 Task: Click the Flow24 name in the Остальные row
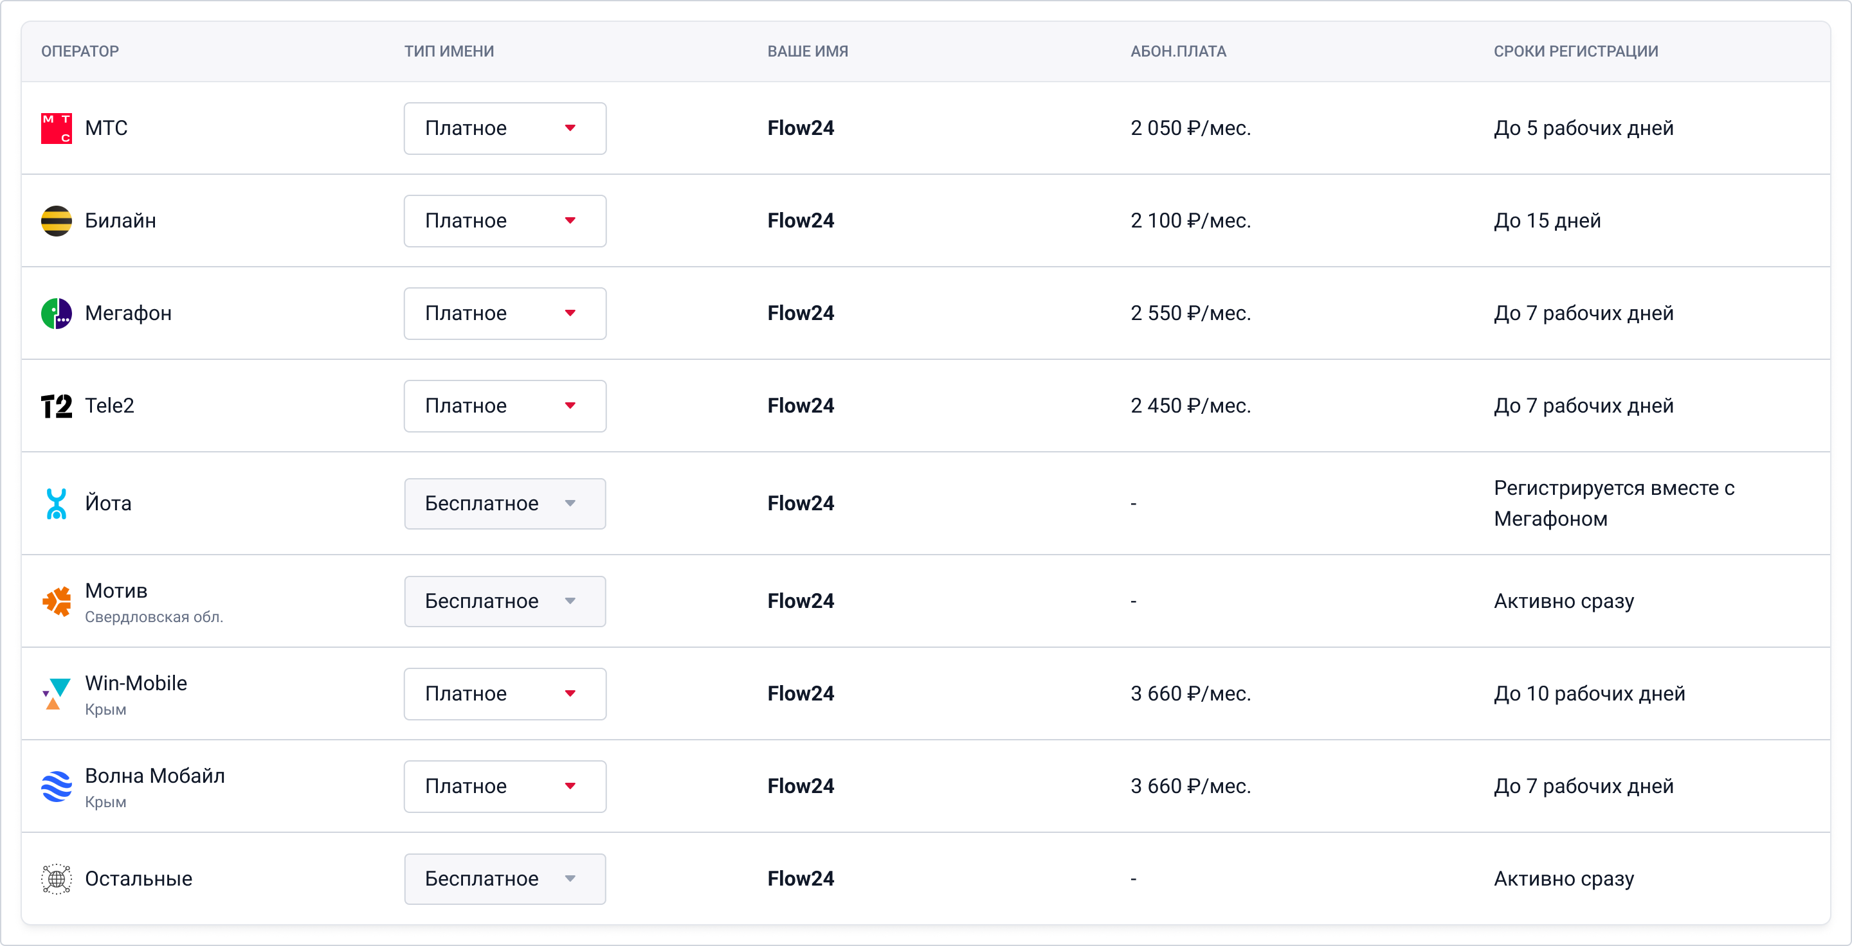click(801, 879)
